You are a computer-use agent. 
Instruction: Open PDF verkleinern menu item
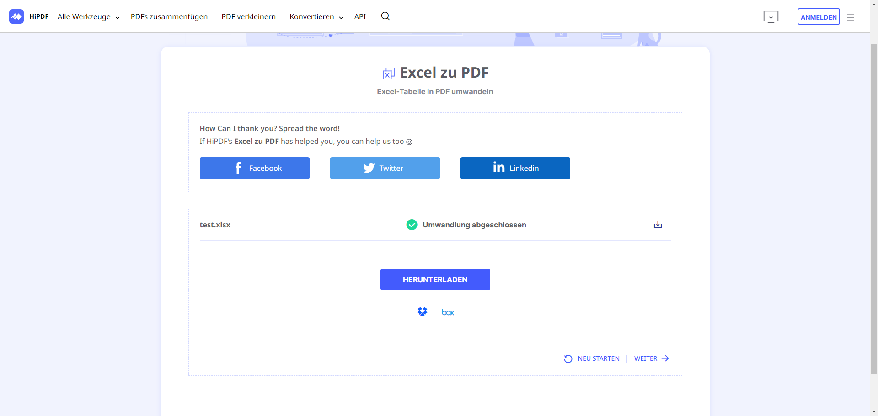click(249, 17)
